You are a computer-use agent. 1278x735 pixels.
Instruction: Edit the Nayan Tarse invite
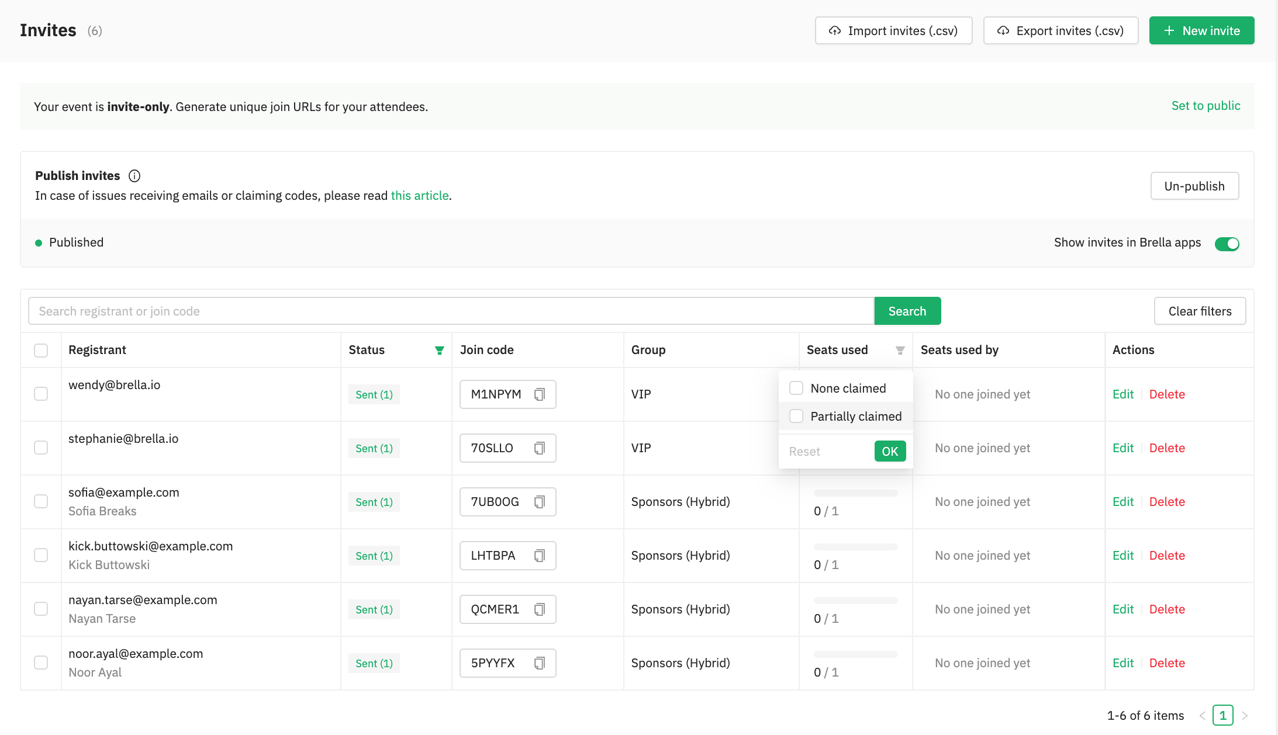[1123, 609]
